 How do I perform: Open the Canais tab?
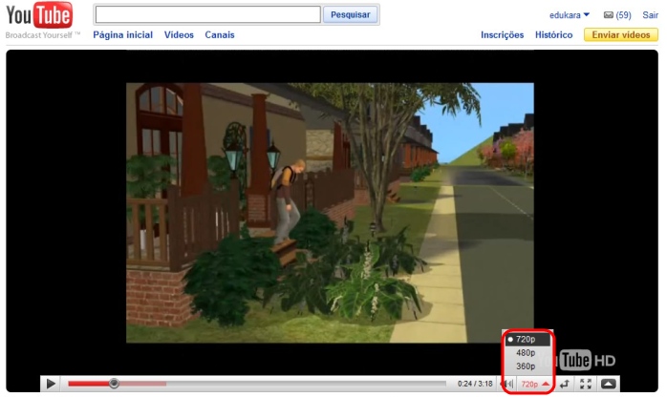tap(220, 34)
